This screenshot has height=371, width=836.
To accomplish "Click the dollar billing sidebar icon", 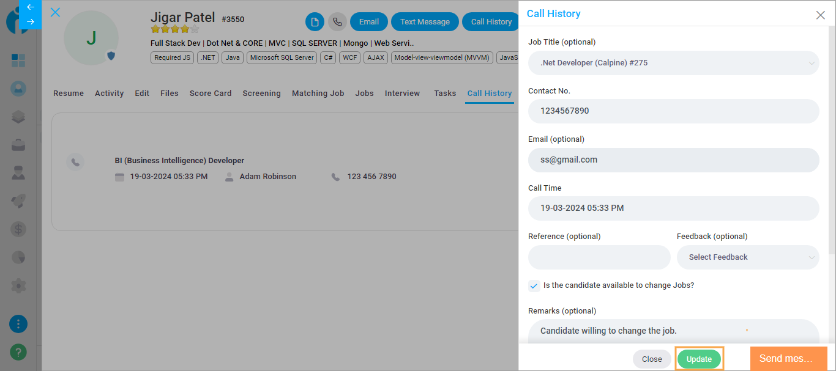I will coord(18,229).
